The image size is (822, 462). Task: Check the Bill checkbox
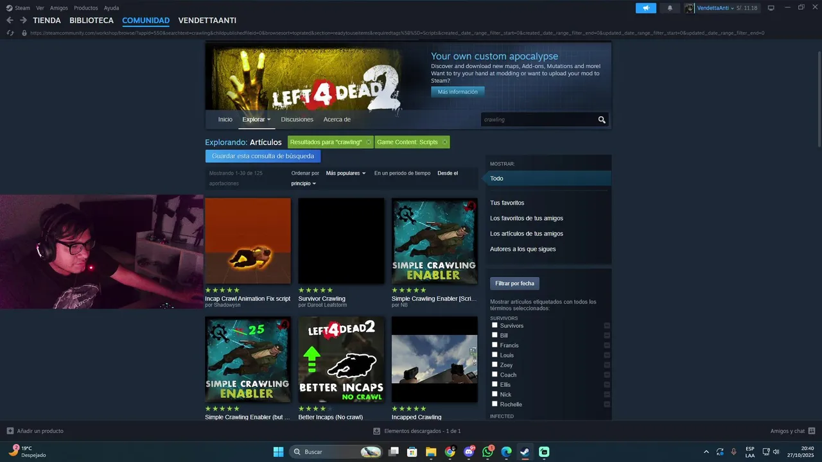[494, 335]
